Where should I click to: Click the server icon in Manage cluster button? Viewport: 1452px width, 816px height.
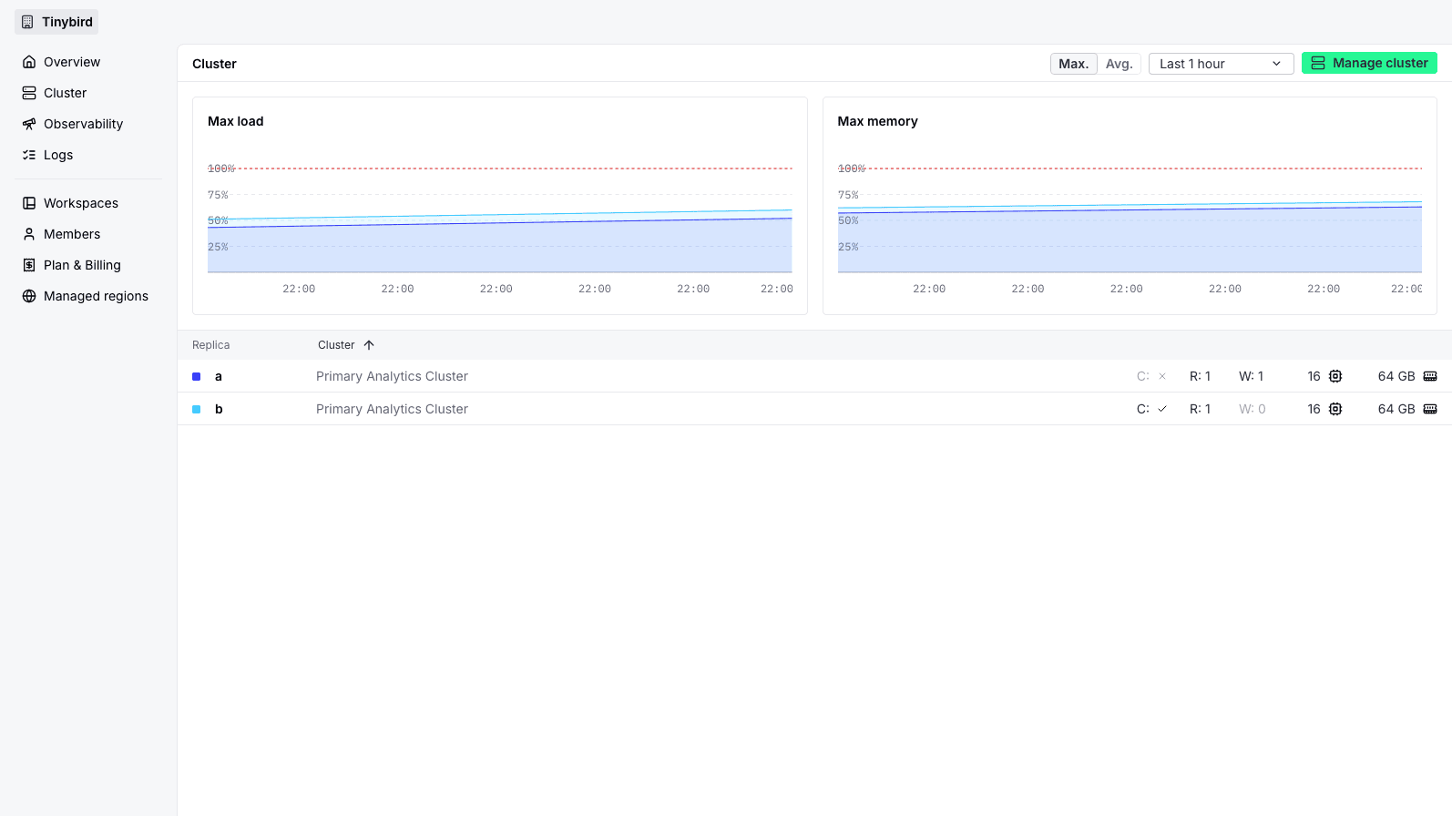pyautogui.click(x=1318, y=63)
